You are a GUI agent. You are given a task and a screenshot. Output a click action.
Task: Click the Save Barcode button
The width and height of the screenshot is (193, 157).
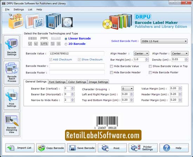coord(81,148)
